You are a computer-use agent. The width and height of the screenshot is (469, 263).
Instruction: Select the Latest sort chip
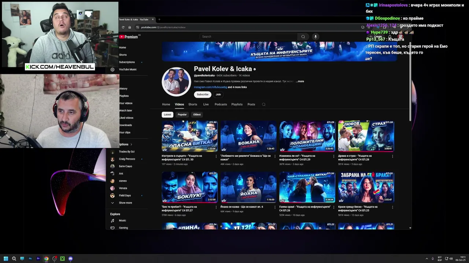[167, 115]
